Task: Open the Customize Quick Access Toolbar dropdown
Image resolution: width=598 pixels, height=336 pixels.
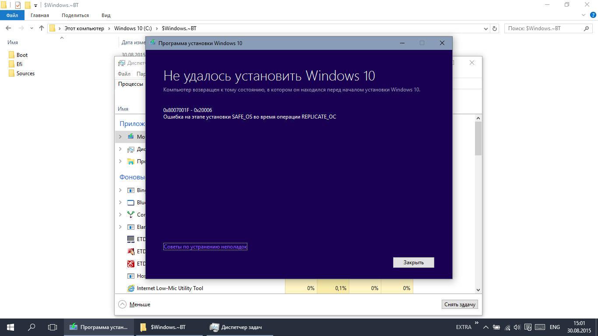Action: 35,5
